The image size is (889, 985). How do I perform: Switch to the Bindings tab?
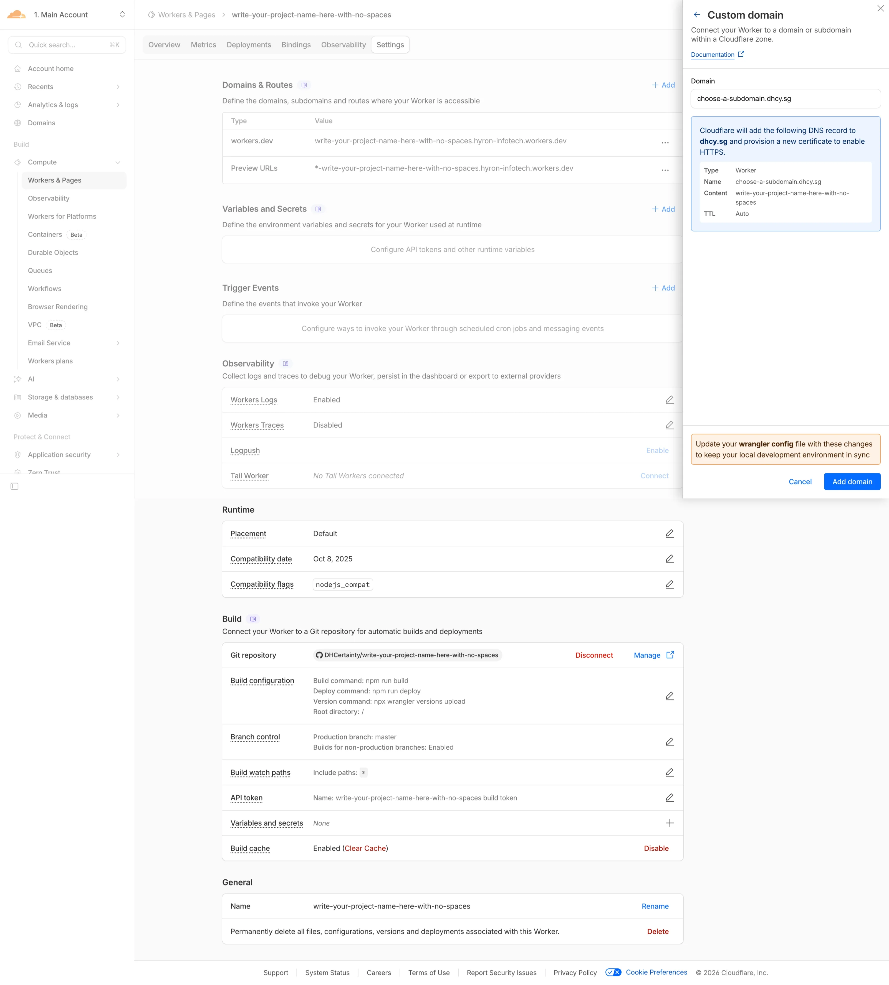point(296,45)
